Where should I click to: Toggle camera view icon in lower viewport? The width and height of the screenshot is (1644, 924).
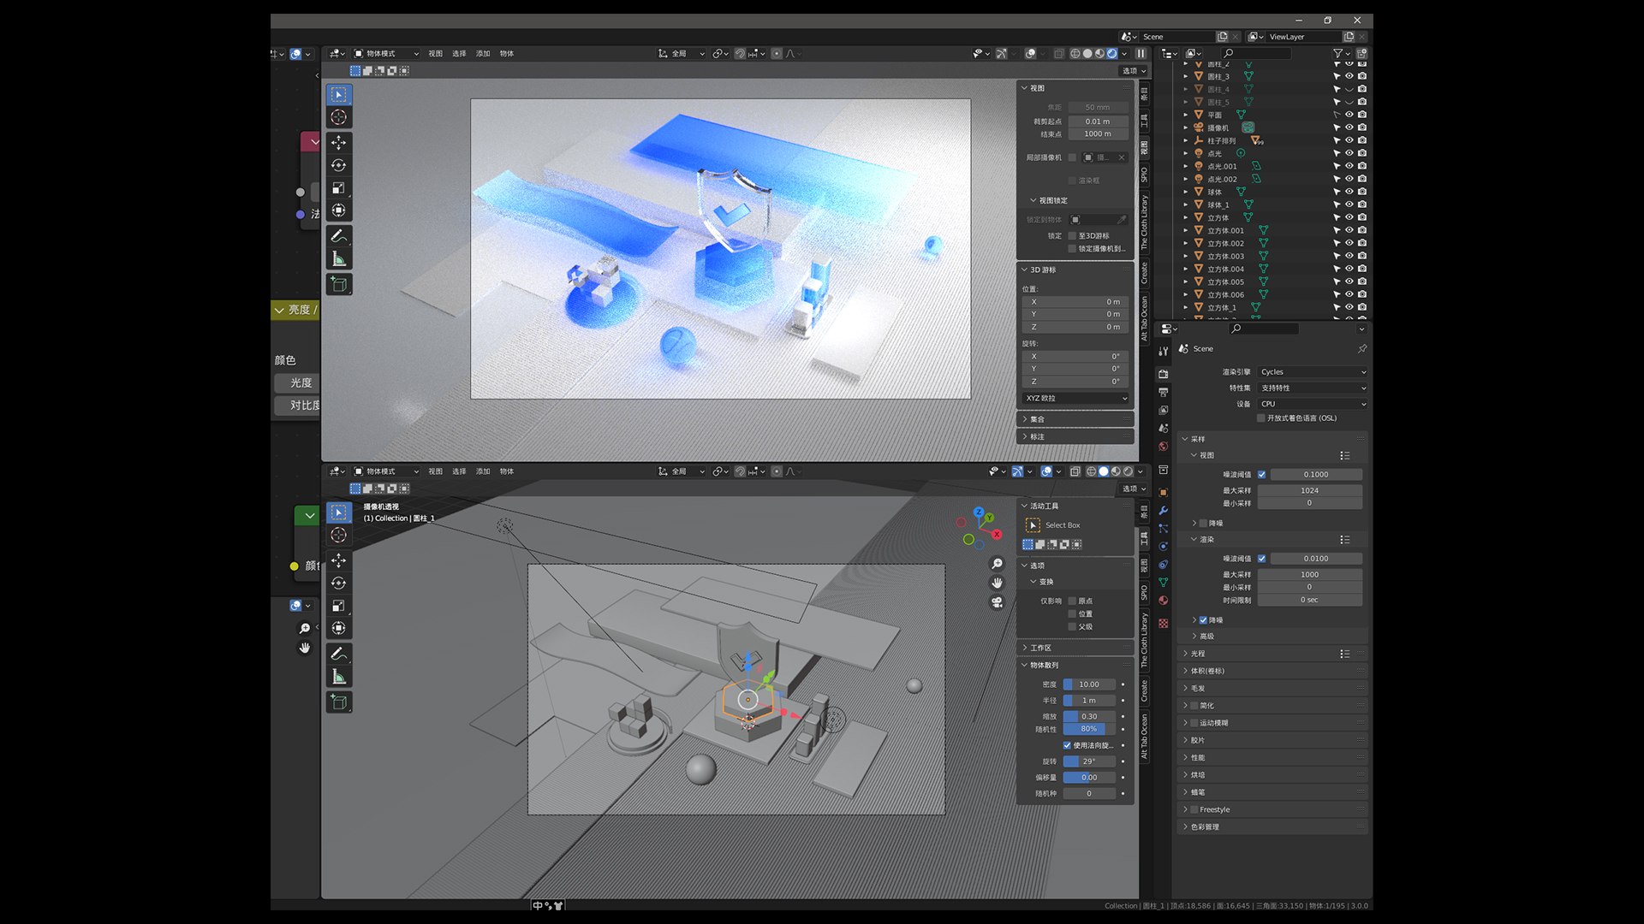997,602
